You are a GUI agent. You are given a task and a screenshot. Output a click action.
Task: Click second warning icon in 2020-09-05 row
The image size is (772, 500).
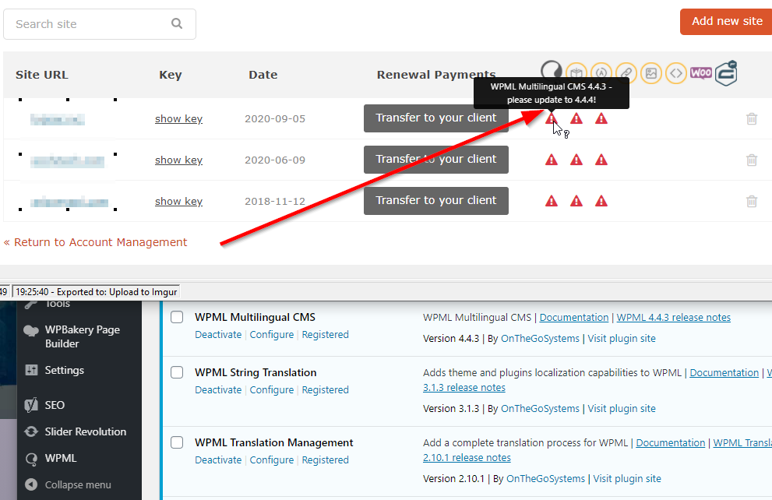coord(576,118)
